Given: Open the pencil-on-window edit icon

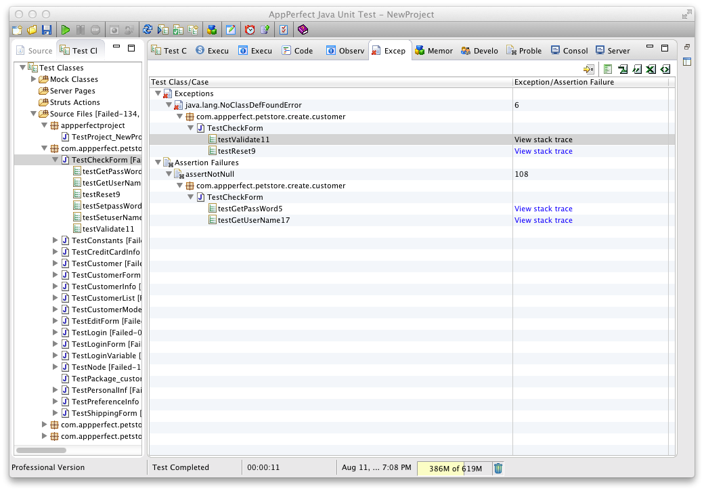Looking at the screenshot, I should coord(231,30).
